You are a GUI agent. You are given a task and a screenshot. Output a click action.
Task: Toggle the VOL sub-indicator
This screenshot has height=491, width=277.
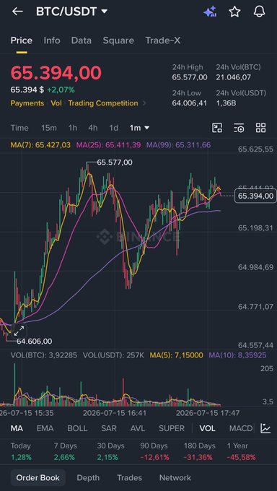click(208, 428)
